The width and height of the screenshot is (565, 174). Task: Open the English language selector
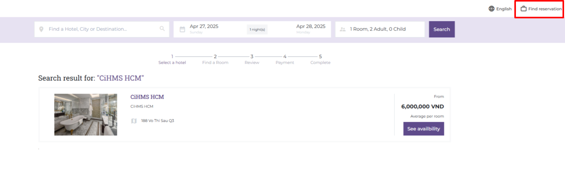(x=503, y=9)
